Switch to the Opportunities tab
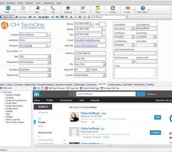Screen dimensions: 172x153 pyautogui.click(x=30, y=85)
